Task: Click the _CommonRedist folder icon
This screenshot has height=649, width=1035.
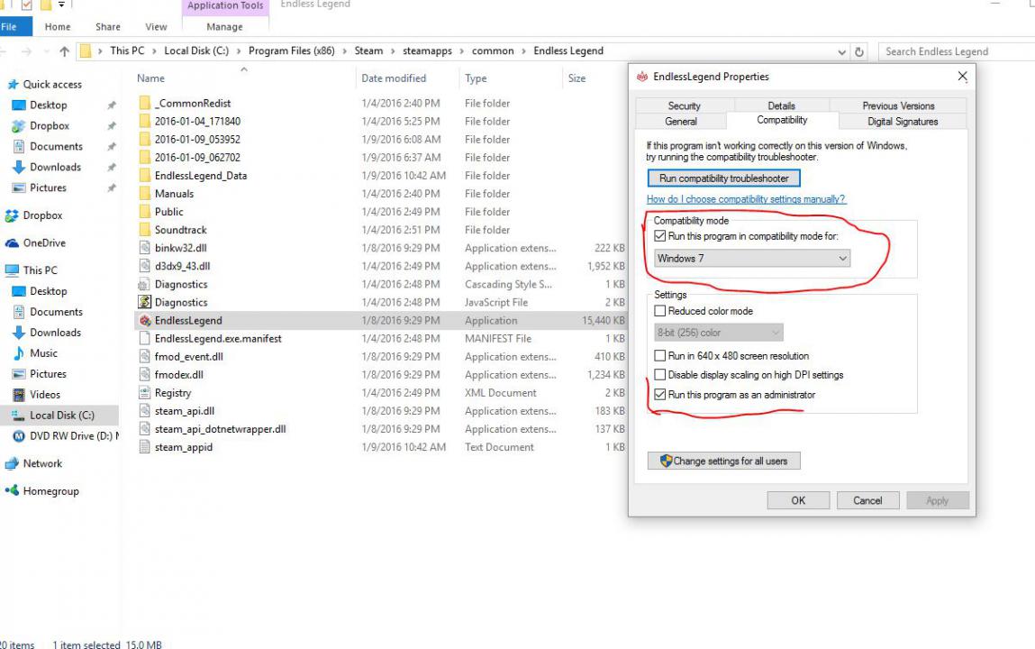Action: [145, 104]
